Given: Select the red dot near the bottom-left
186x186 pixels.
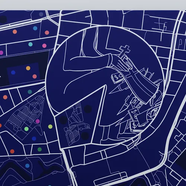Looking at the screenshot, I should (x=12, y=151).
